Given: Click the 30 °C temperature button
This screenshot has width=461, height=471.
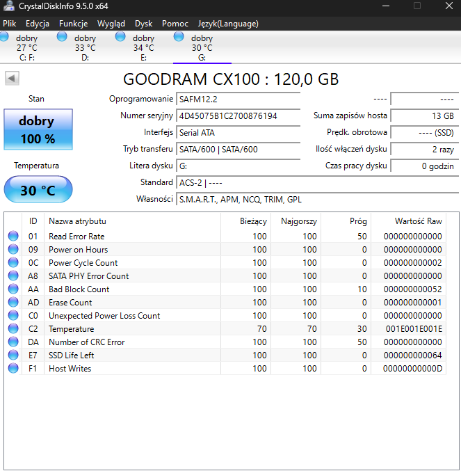Looking at the screenshot, I should pos(38,189).
